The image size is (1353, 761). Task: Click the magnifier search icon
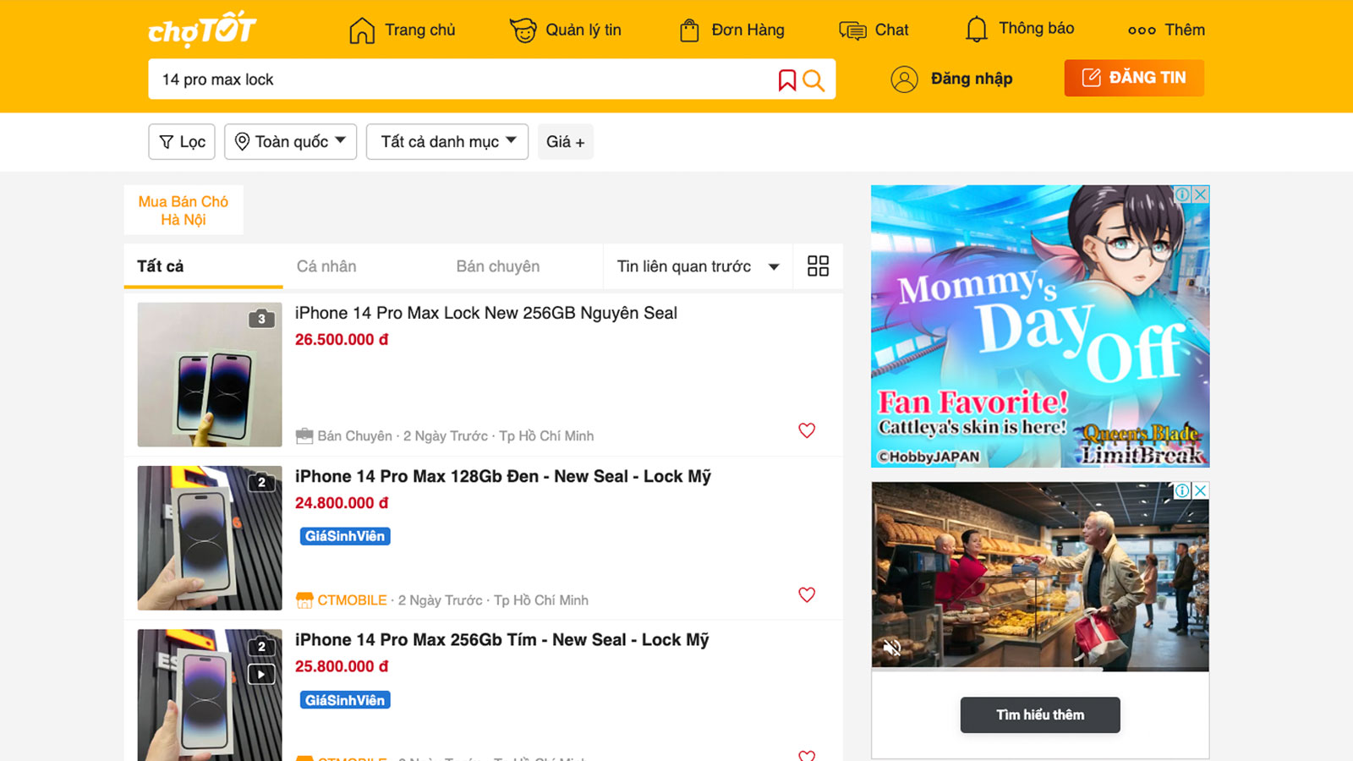coord(813,79)
